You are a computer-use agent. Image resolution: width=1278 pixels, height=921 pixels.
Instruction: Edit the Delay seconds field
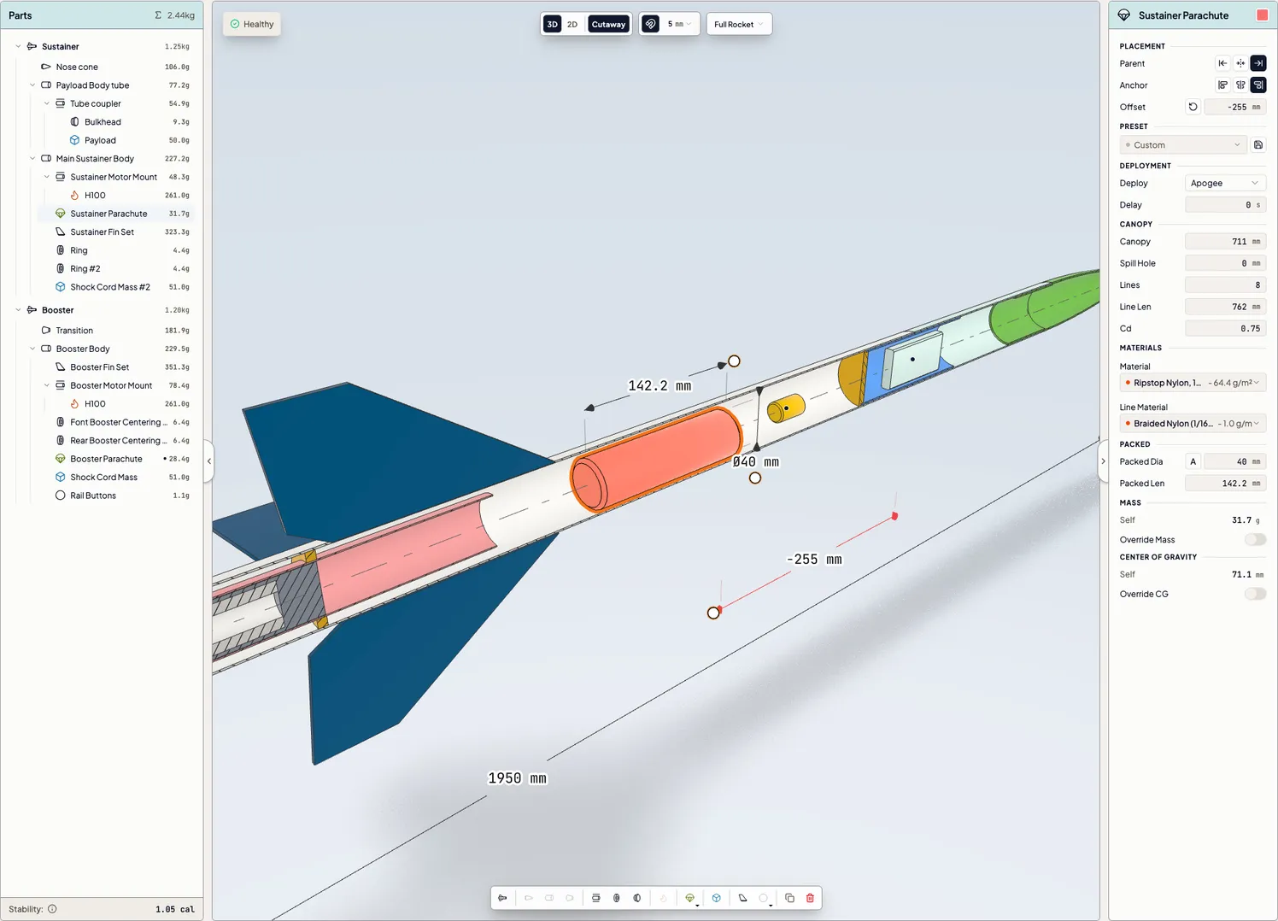click(1225, 205)
